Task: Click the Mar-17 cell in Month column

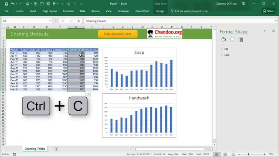Action: tap(14, 53)
